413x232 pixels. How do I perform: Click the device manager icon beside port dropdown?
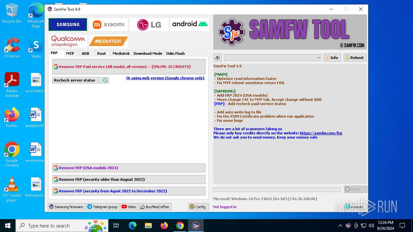point(217,58)
